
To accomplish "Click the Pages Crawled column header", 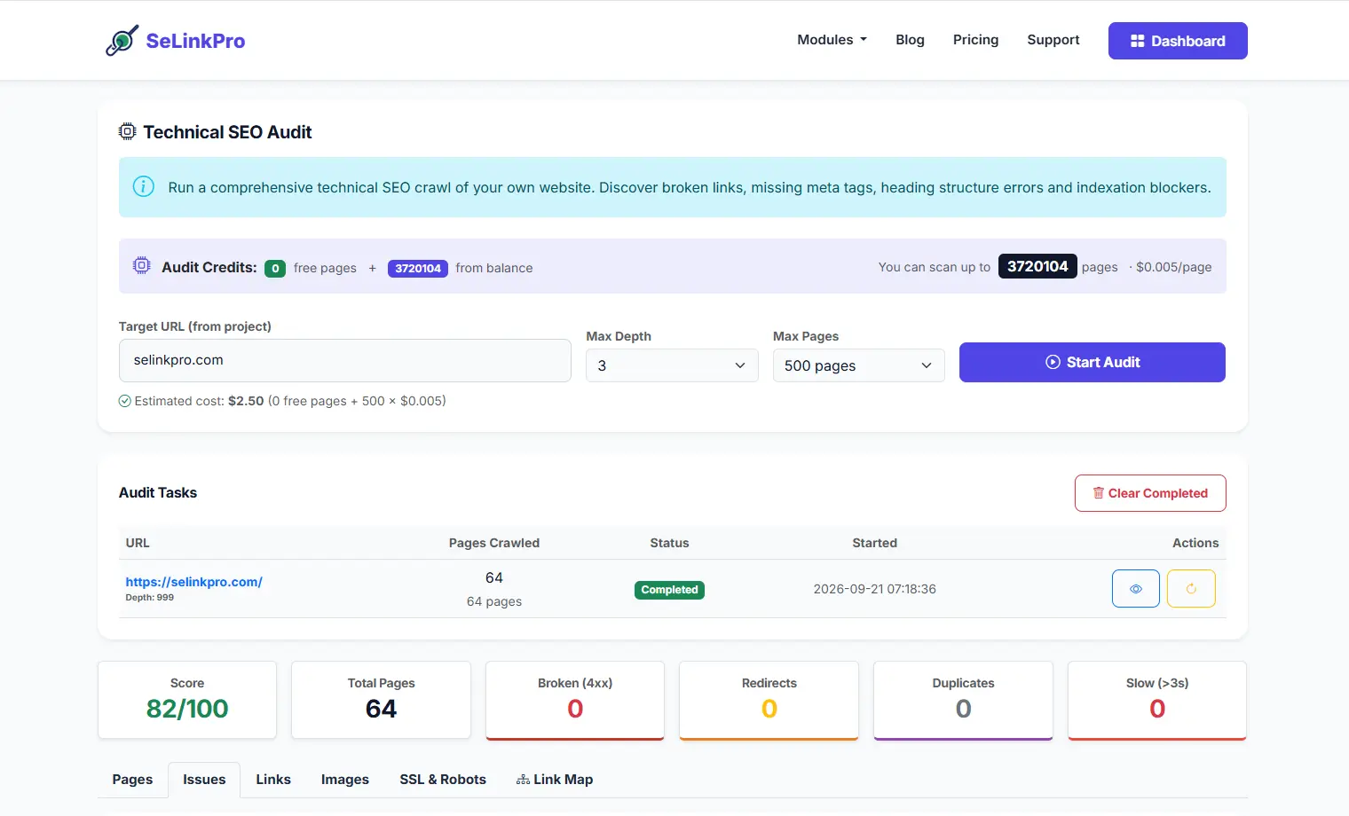I will 494,543.
